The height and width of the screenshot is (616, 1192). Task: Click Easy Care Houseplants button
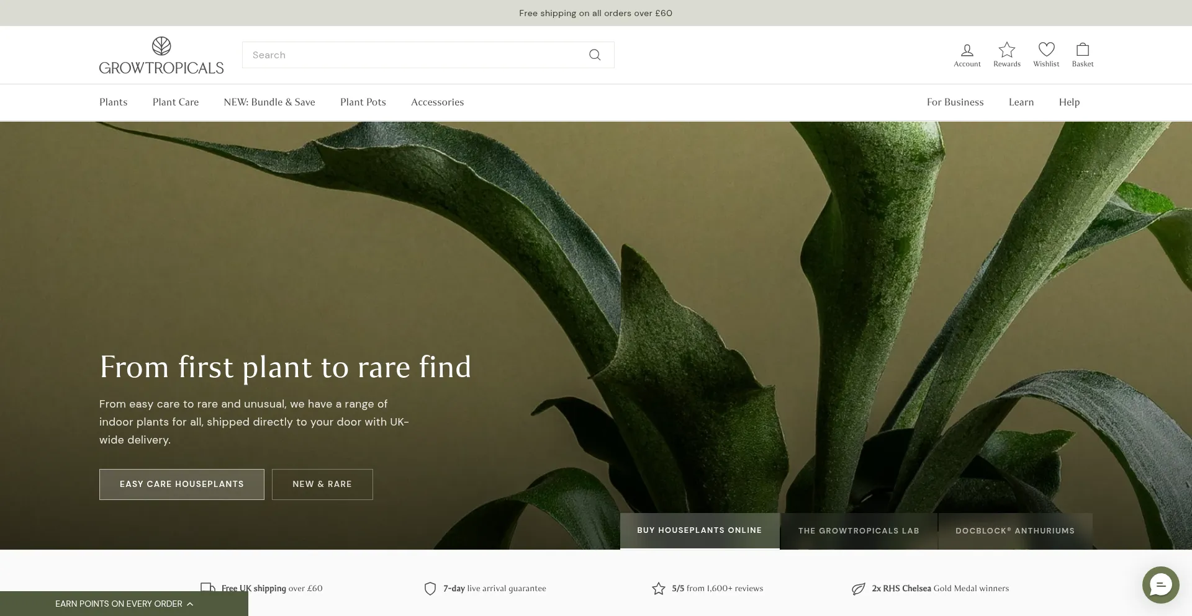tap(182, 484)
